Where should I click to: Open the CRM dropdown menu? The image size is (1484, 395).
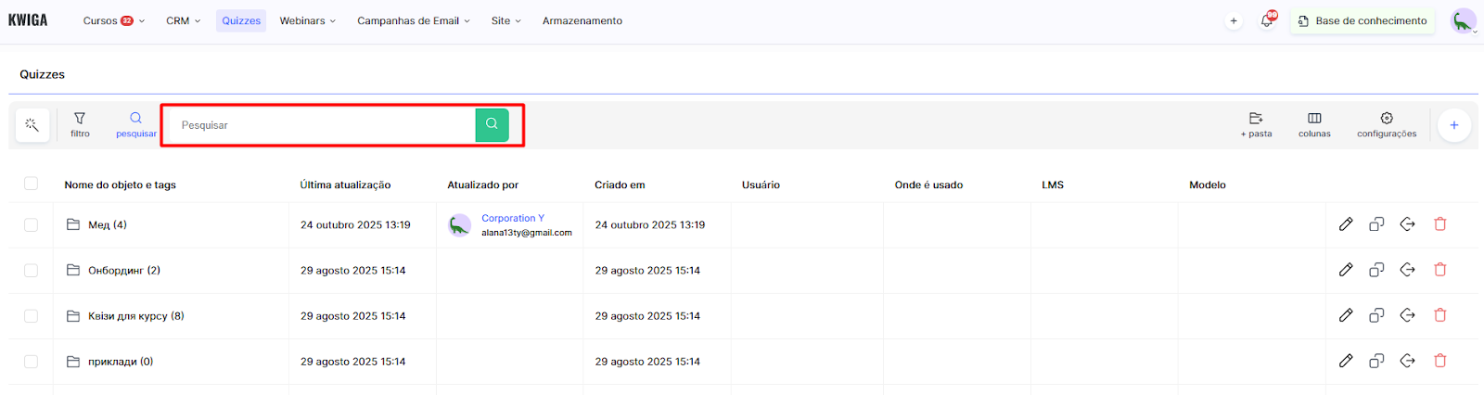183,20
